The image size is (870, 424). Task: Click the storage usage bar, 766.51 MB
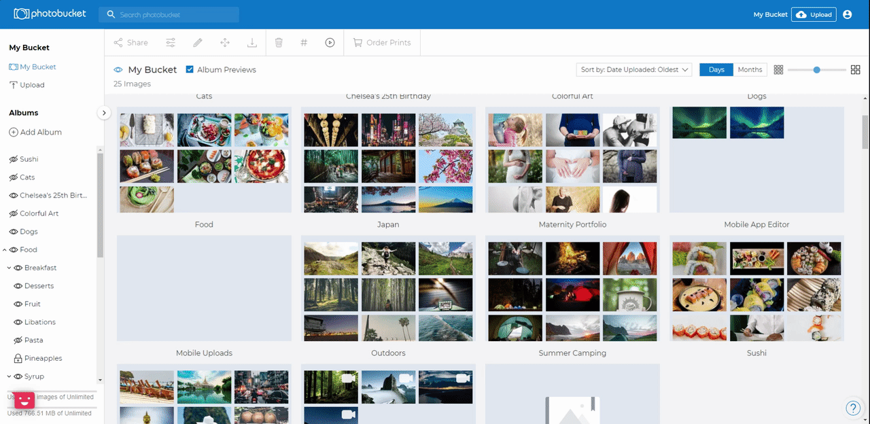click(x=52, y=407)
